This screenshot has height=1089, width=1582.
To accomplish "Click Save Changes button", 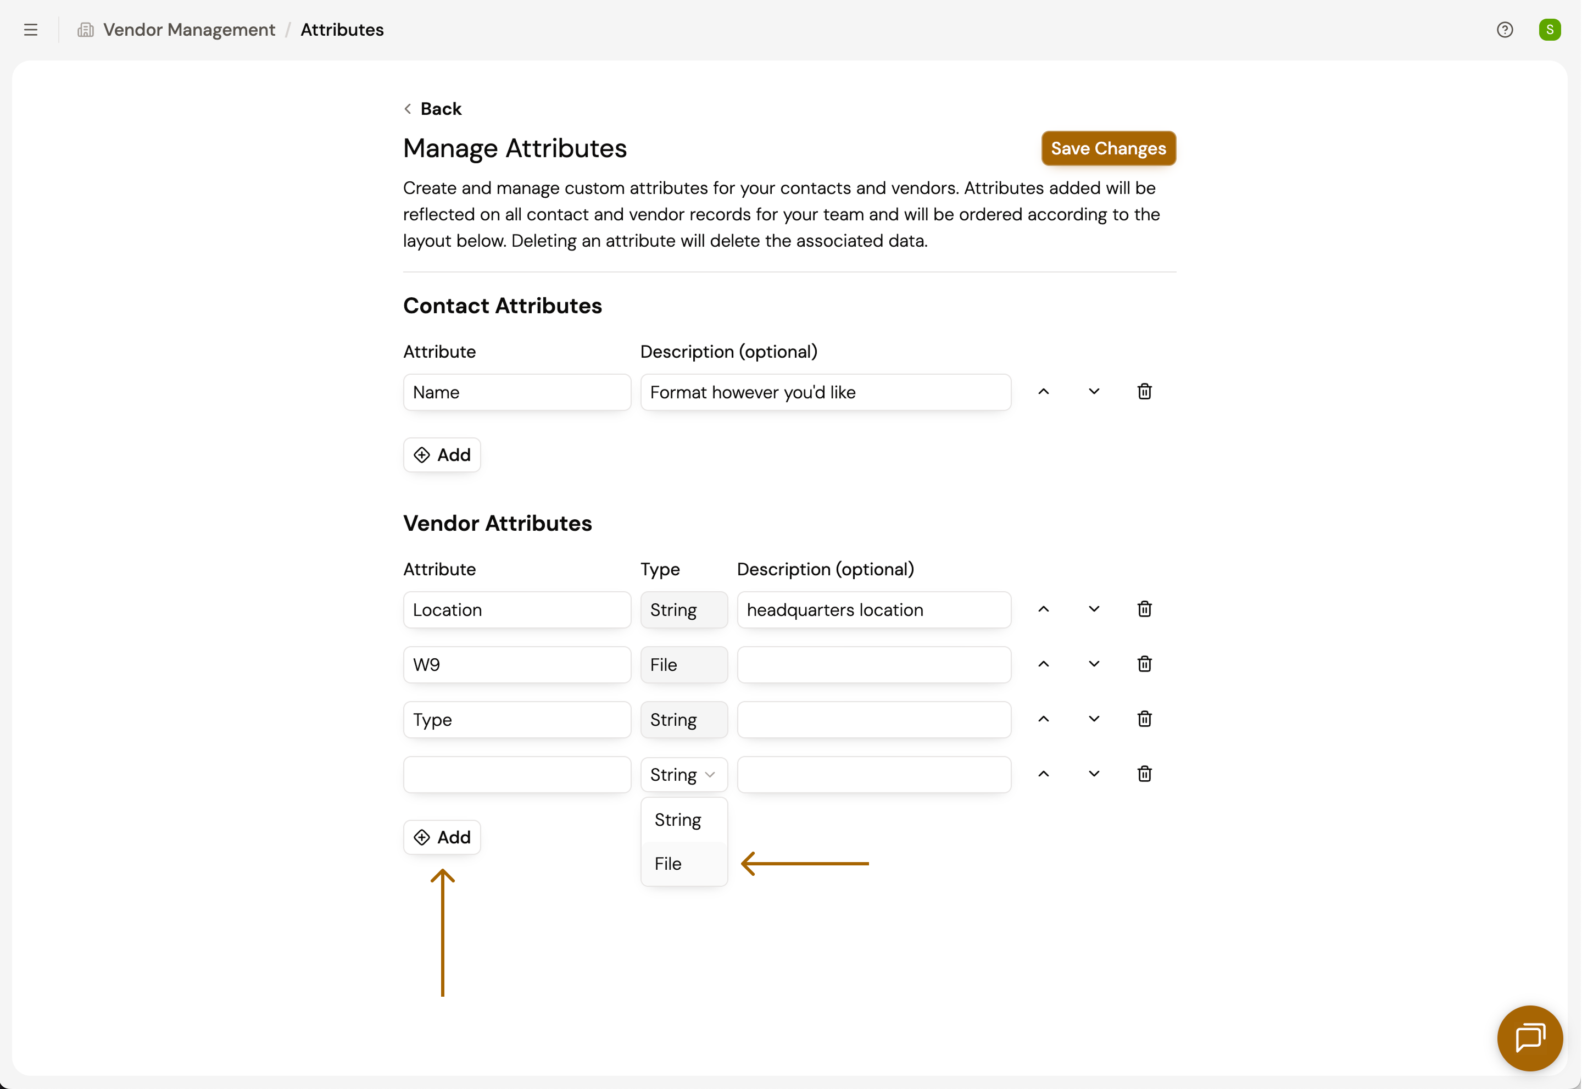I will point(1108,148).
